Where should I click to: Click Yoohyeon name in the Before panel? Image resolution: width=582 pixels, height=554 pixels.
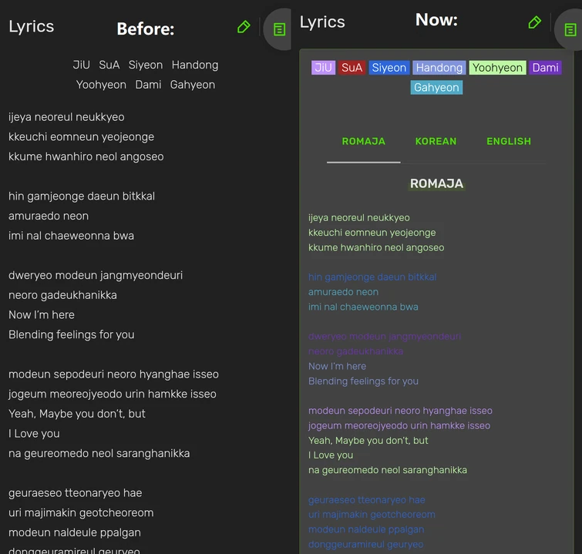click(x=101, y=85)
